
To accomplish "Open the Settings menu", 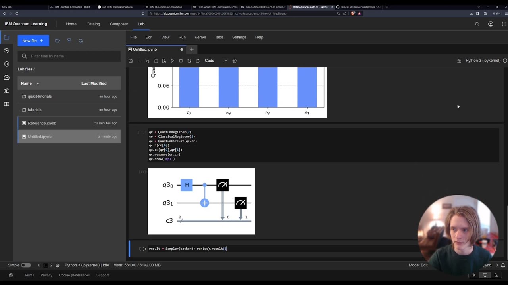I will (239, 37).
